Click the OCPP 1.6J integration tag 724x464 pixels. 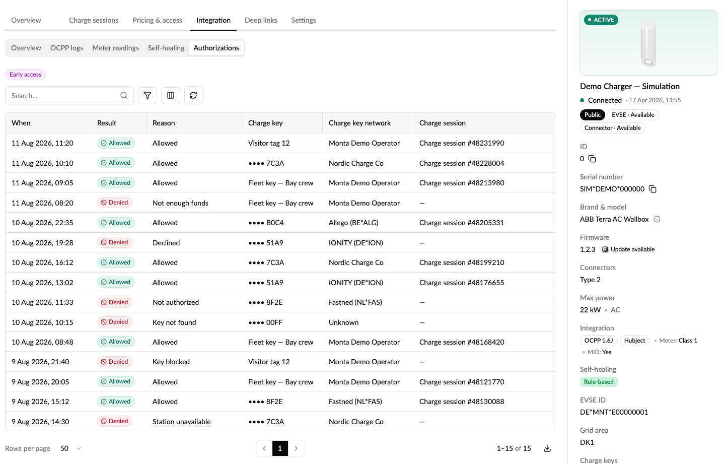(599, 341)
